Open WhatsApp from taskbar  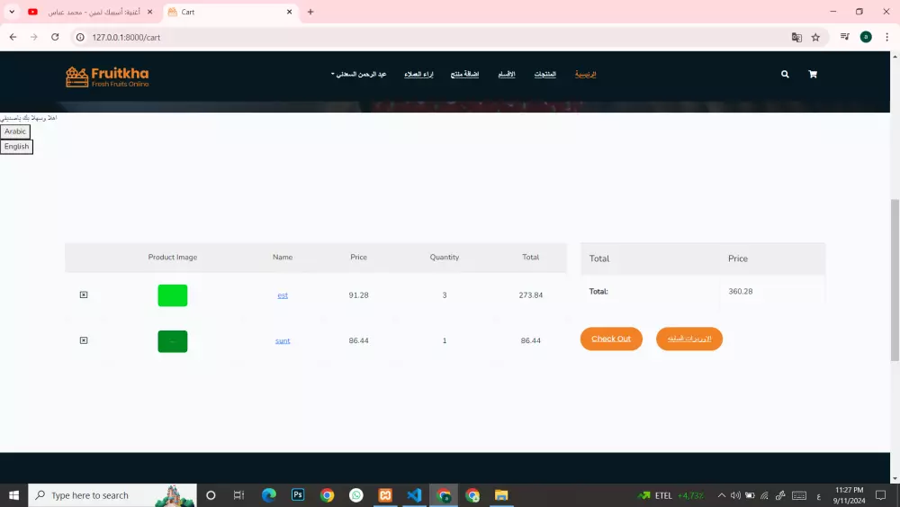pos(355,495)
